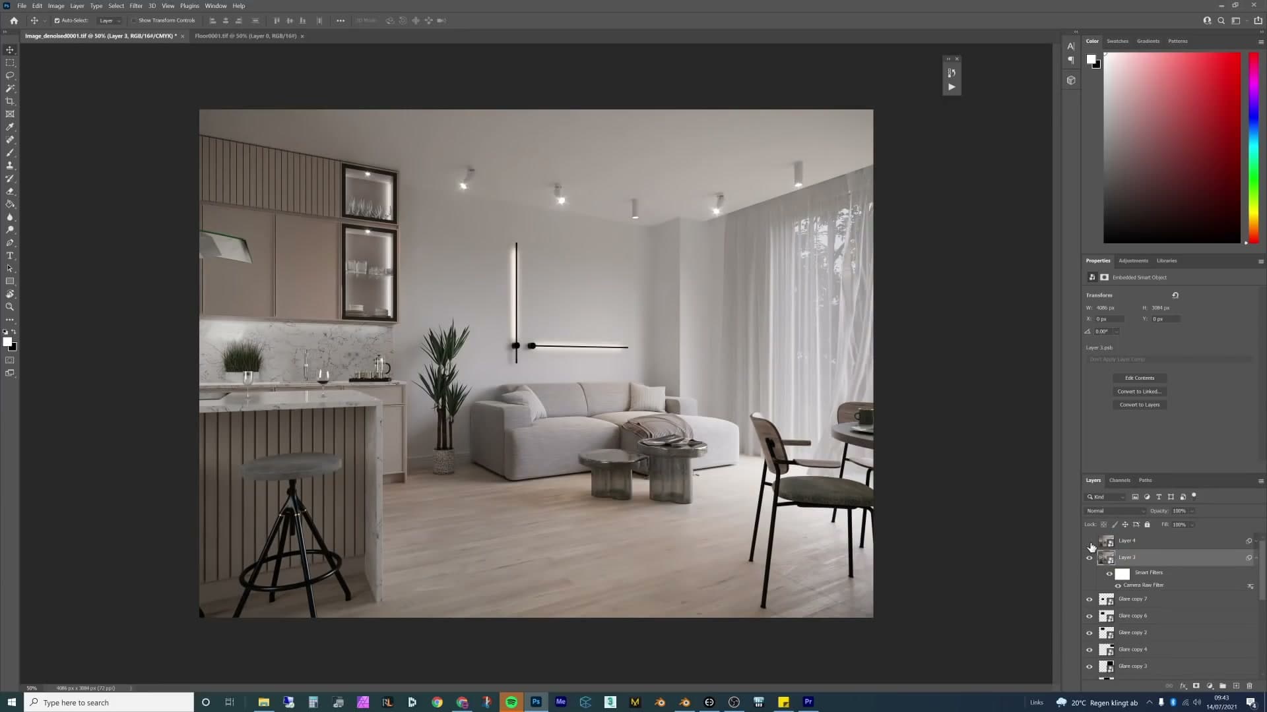Select the Frame tool
This screenshot has height=712, width=1267.
[x=10, y=114]
